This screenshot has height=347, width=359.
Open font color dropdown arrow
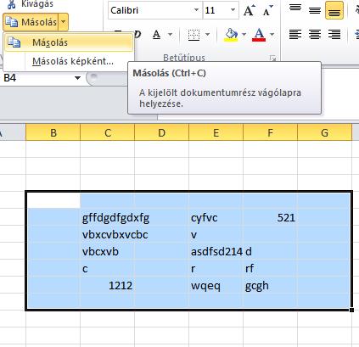pos(272,35)
